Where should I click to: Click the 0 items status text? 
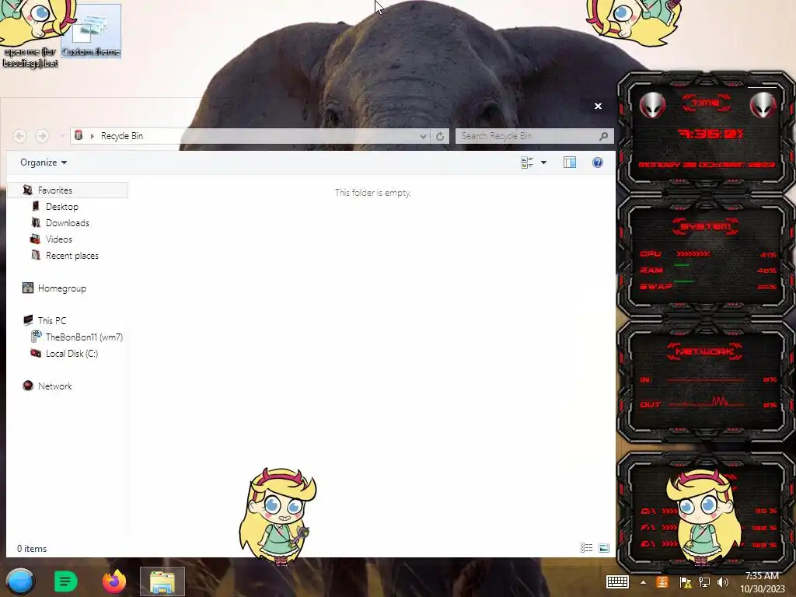pos(32,549)
